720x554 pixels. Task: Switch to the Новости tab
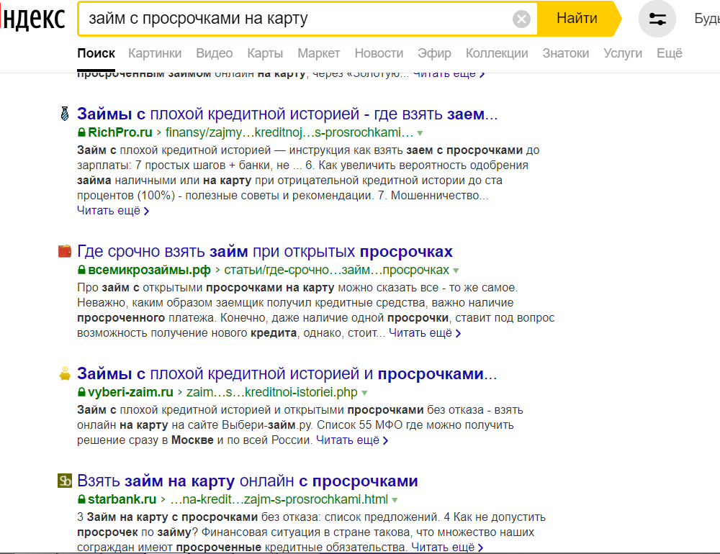pyautogui.click(x=379, y=53)
